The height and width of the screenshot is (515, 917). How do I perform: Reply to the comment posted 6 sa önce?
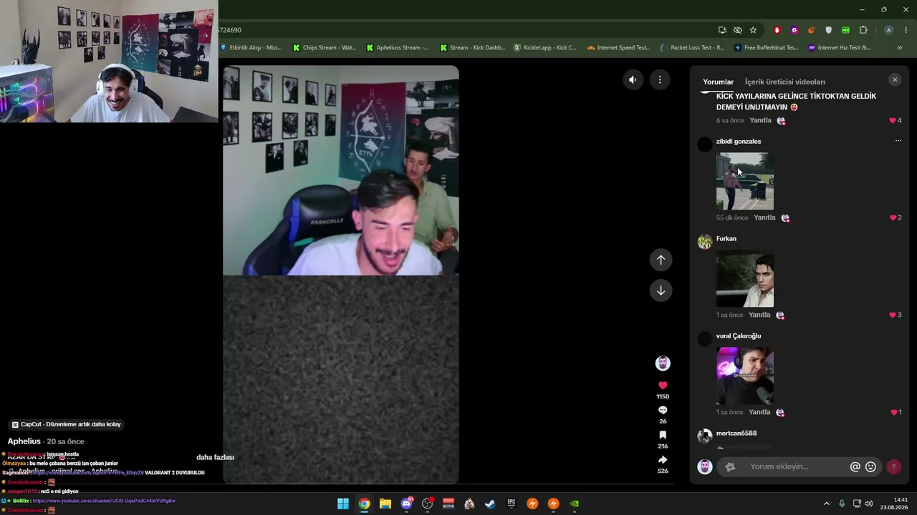(760, 120)
